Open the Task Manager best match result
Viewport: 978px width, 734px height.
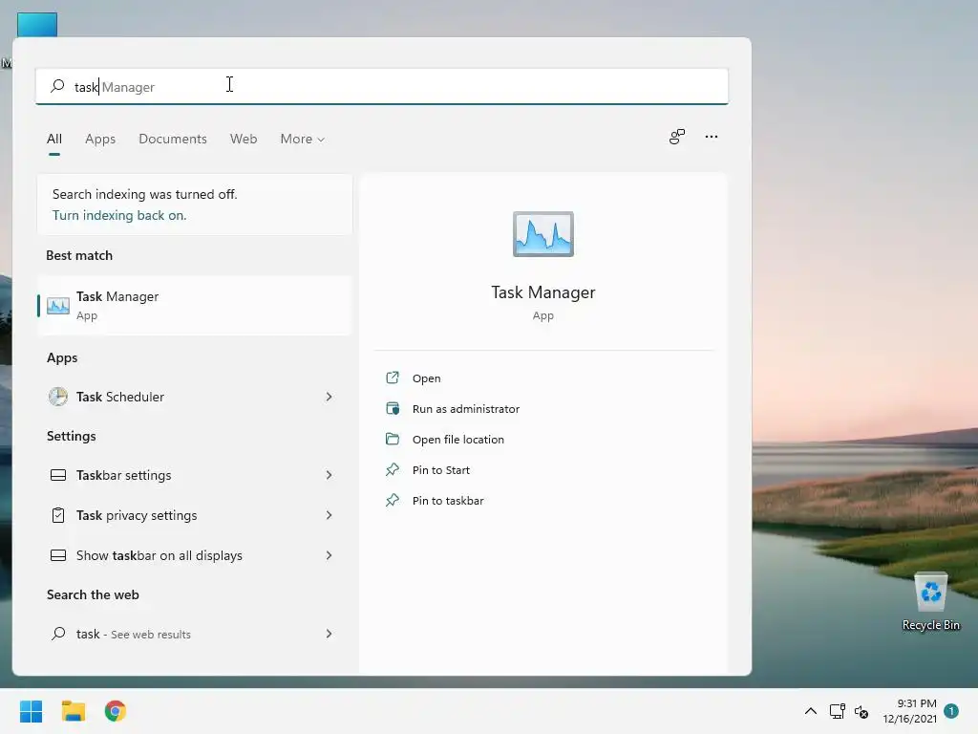195,305
